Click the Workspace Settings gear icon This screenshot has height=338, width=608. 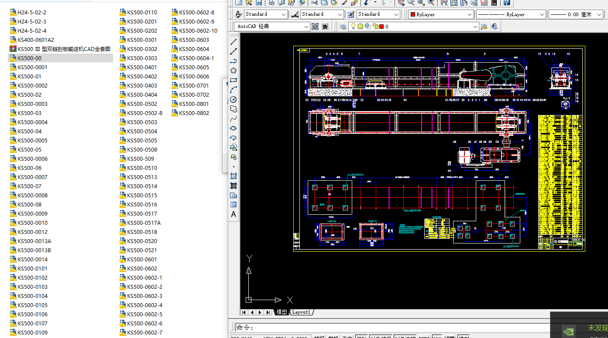(x=316, y=27)
